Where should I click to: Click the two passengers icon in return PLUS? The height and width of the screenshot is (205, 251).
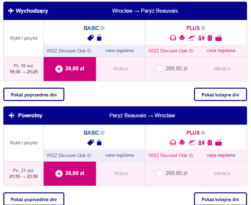pos(201,142)
